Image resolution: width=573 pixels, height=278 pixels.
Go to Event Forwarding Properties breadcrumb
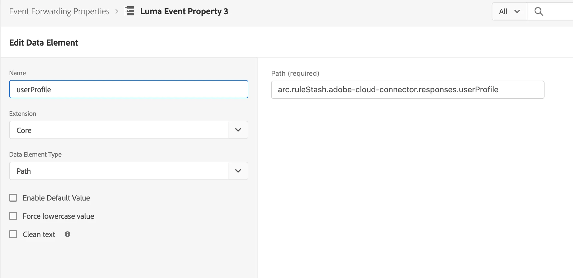[x=59, y=11]
